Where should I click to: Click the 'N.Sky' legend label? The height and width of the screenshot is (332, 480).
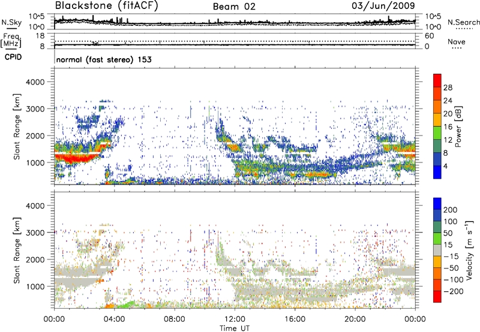pyautogui.click(x=11, y=22)
